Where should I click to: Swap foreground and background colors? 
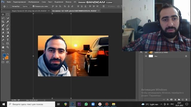coord(8,54)
